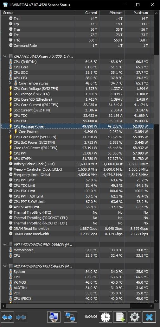The height and width of the screenshot is (327, 160).
Task: Select the APU STAPM Limit row
Action: coord(77,207)
